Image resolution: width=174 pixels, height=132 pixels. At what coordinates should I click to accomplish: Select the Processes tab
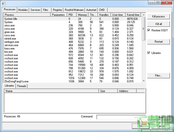coord(10,10)
